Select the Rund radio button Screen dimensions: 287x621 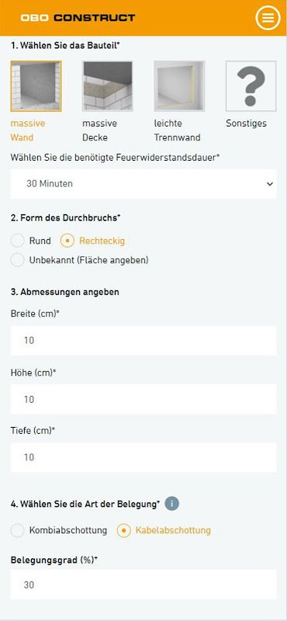[18, 241]
